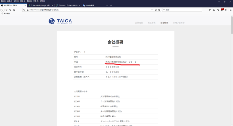This screenshot has height=126, width=233.
Task: Click the 2008年 history entry text
Action: tap(111, 111)
